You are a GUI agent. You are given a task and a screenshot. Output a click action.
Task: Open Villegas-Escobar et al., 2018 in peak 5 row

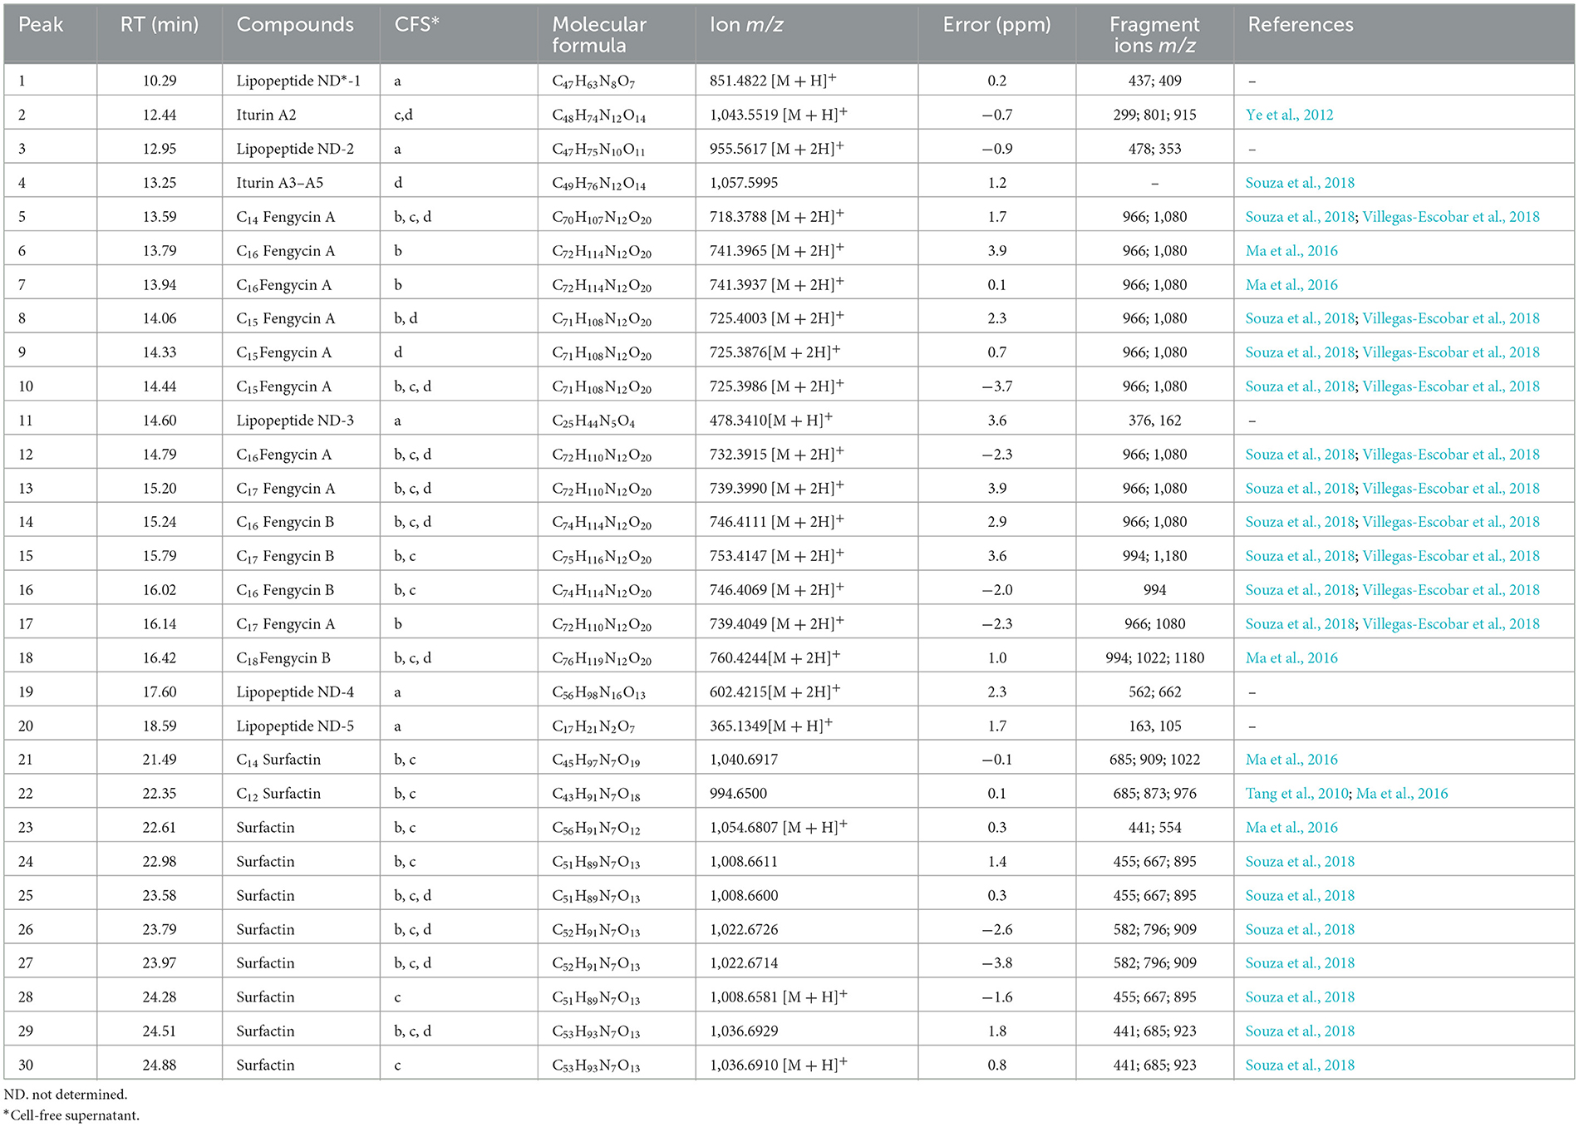(x=1451, y=217)
